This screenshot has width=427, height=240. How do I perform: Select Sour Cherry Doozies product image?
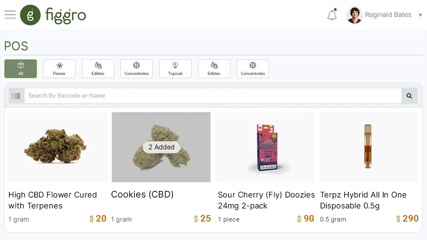[265, 147]
